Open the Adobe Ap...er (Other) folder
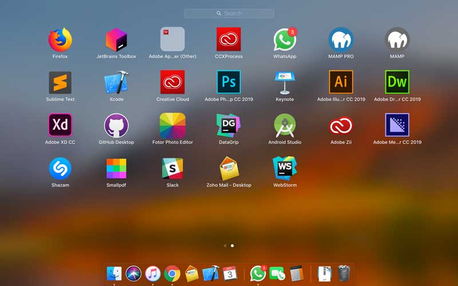Image resolution: width=458 pixels, height=286 pixels. 172,39
